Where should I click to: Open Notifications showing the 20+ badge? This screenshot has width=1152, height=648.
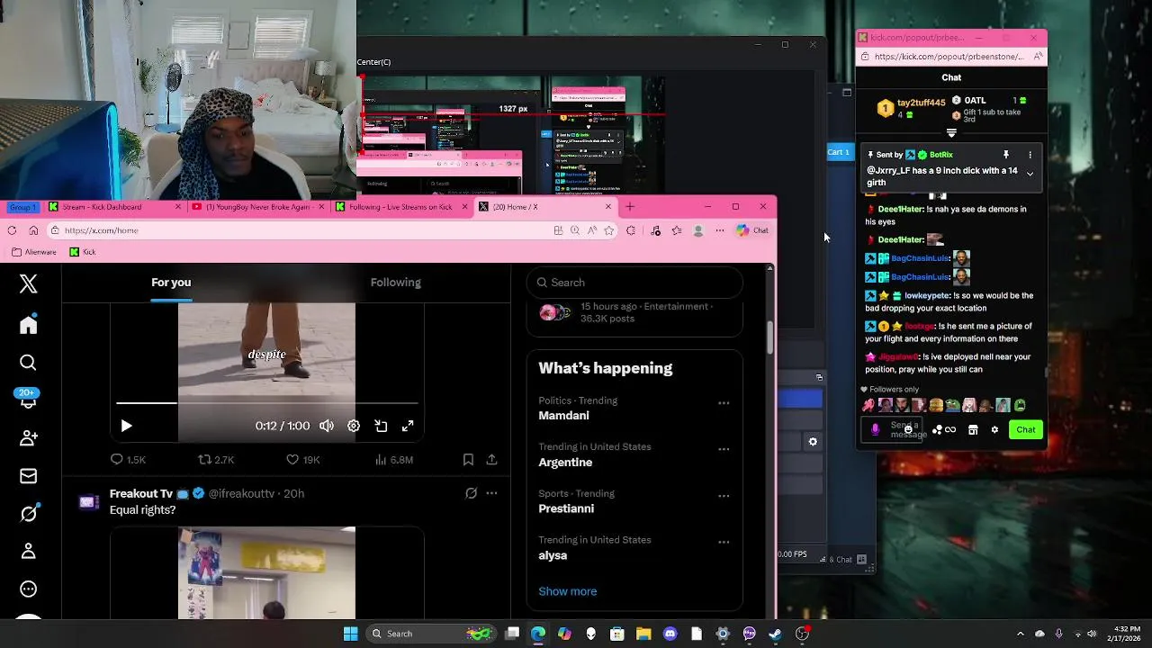(28, 399)
